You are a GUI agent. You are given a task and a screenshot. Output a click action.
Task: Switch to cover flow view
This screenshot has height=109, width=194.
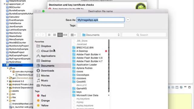coord(65,35)
